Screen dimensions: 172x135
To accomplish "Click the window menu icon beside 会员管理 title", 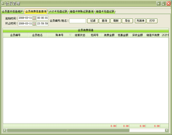I will click(3, 3).
